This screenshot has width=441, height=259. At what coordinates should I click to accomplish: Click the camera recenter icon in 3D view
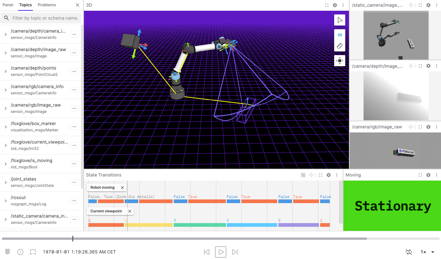pos(339,61)
